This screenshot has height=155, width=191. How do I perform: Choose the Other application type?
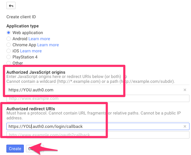9,63
